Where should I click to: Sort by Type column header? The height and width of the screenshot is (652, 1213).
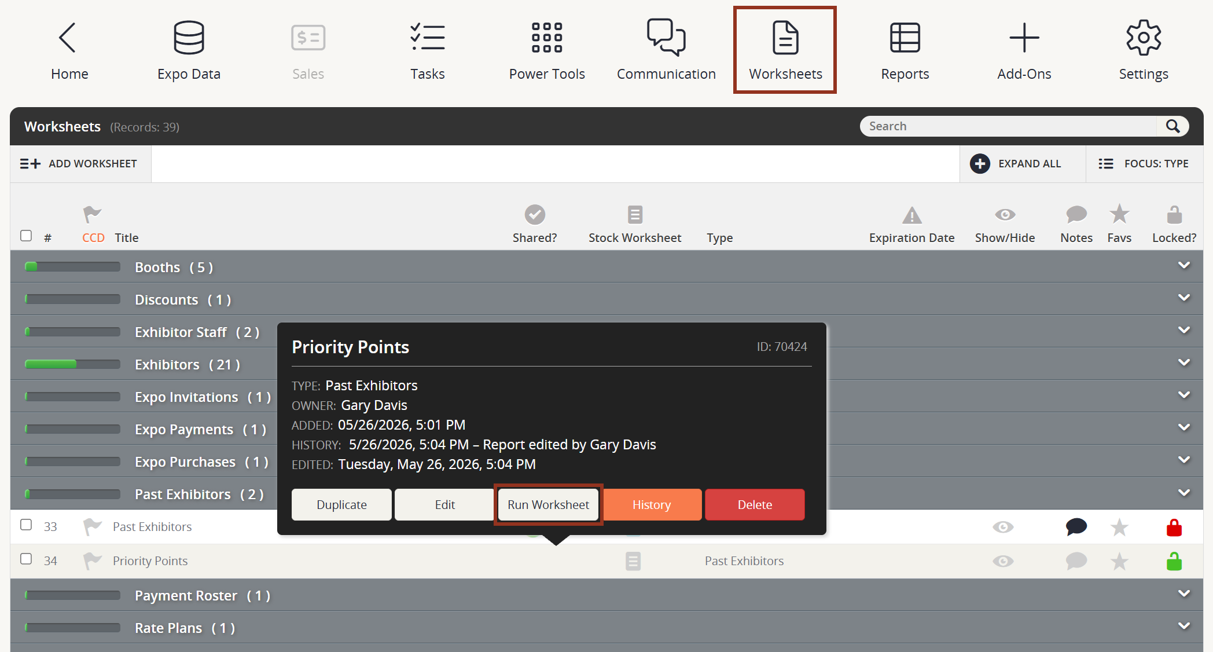click(719, 238)
